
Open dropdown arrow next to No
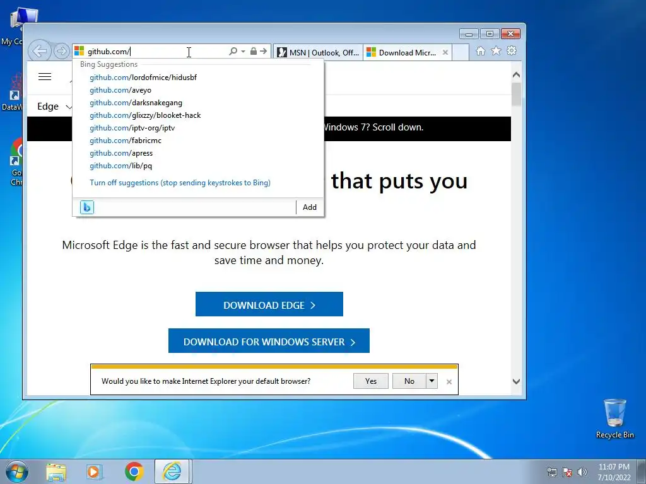click(432, 381)
